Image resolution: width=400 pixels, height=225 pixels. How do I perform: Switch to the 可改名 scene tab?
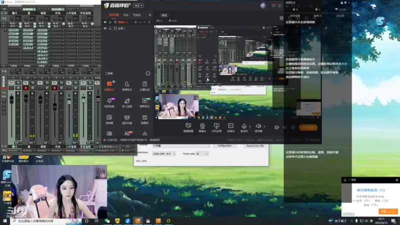pyautogui.click(x=137, y=15)
